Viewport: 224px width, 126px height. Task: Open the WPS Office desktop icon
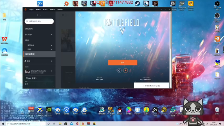click(x=4, y=40)
